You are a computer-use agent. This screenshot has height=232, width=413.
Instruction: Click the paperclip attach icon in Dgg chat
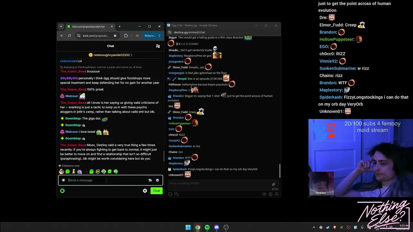(273, 184)
